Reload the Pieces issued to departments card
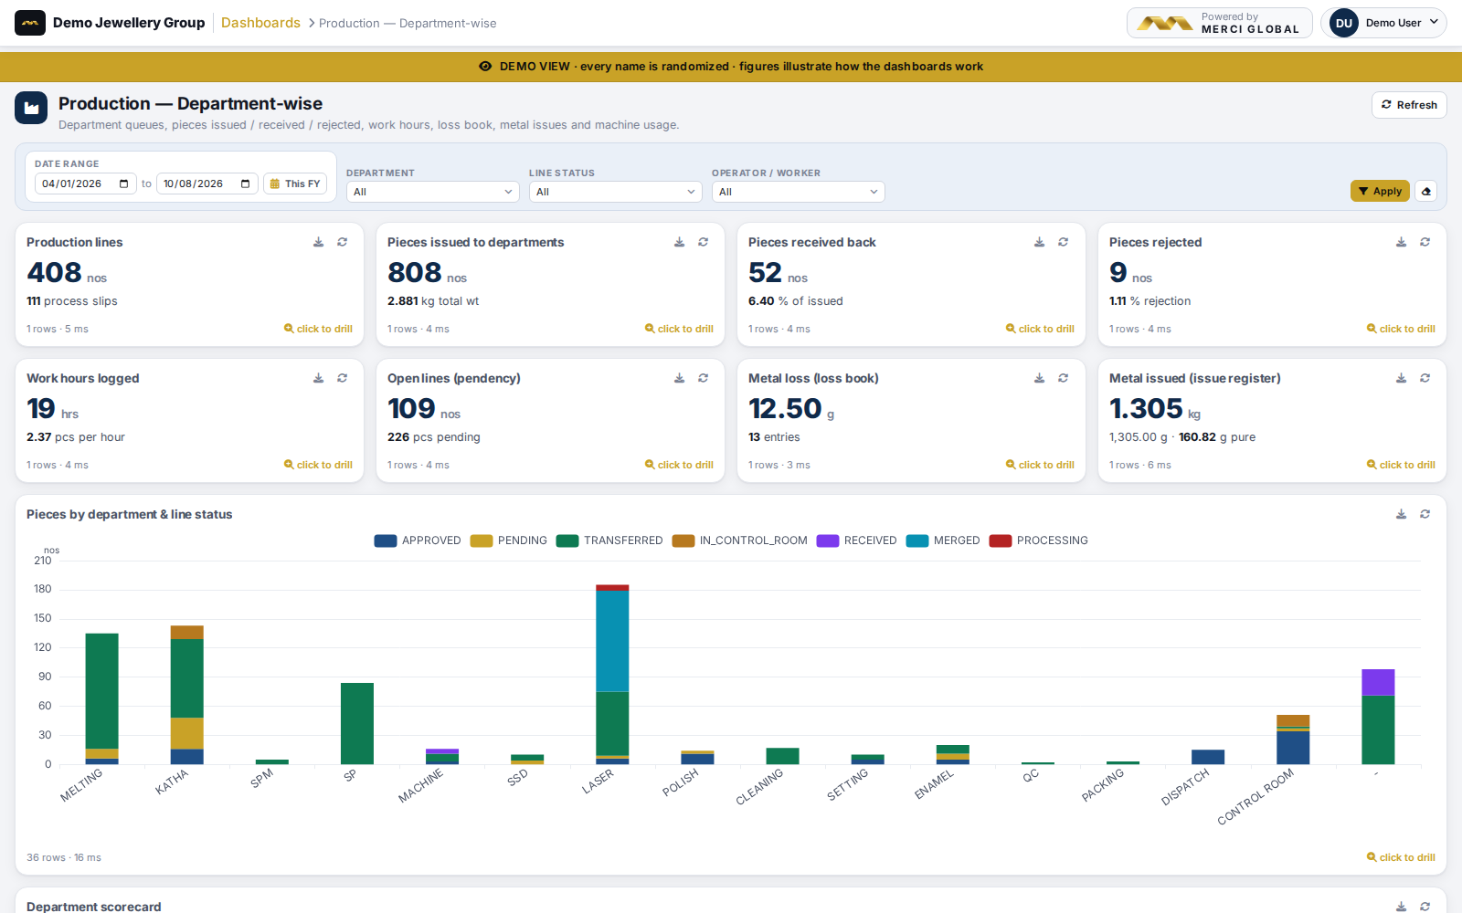 click(x=703, y=242)
